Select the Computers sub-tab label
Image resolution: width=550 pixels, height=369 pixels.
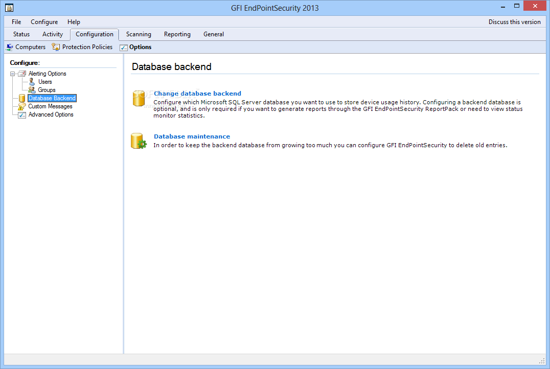click(x=31, y=47)
